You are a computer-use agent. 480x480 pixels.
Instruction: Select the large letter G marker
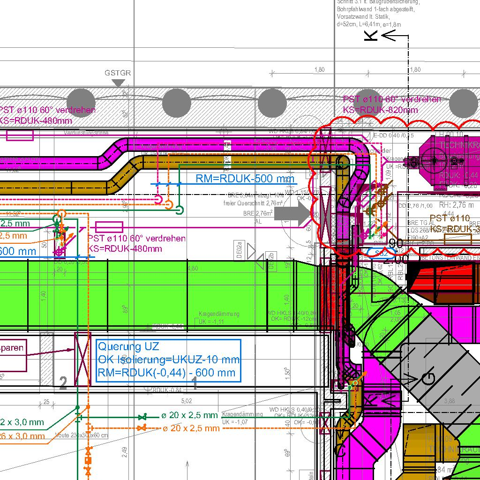428,379
